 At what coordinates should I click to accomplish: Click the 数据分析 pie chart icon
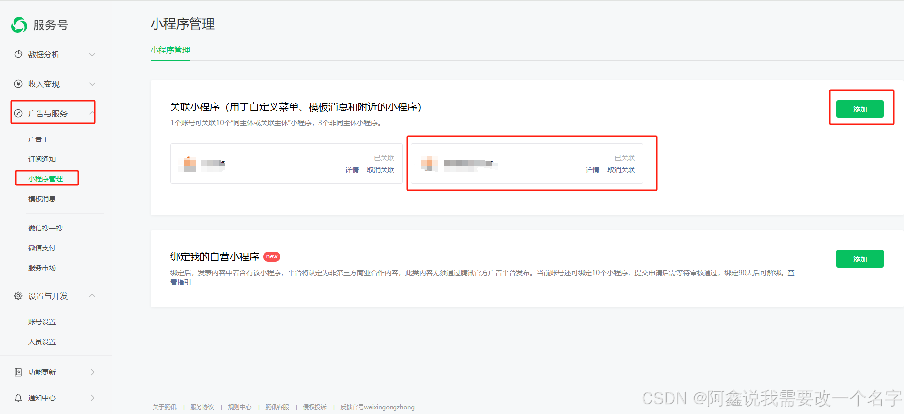(18, 54)
